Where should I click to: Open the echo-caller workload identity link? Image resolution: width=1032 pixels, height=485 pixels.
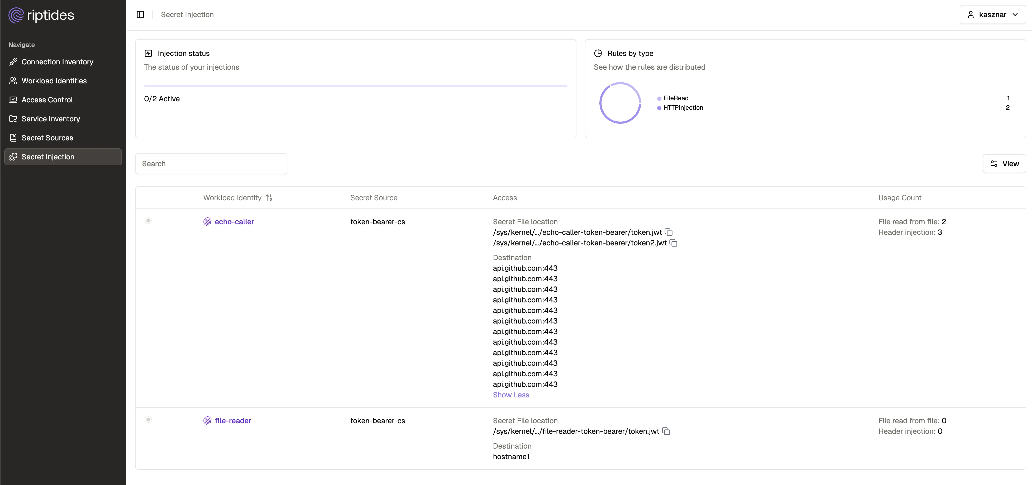[234, 222]
